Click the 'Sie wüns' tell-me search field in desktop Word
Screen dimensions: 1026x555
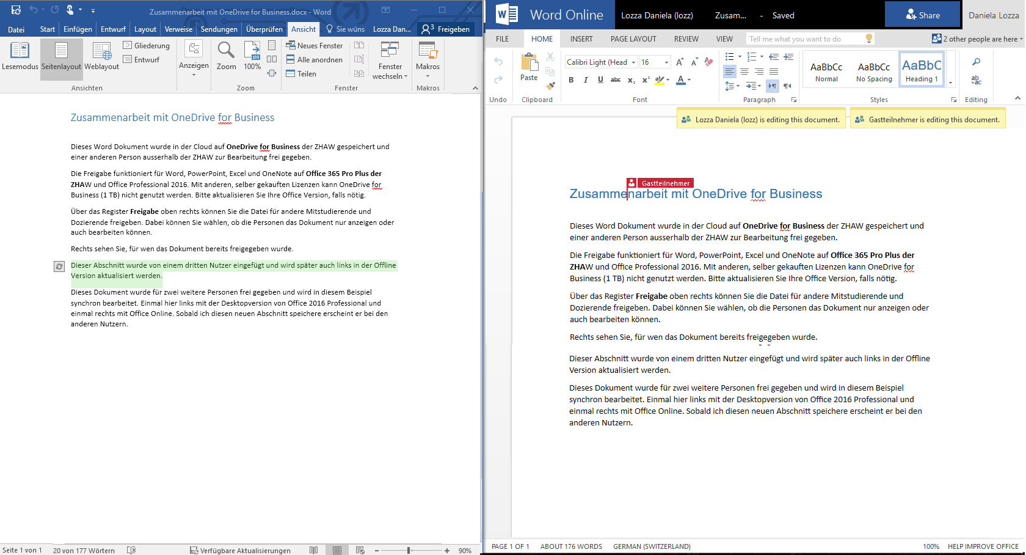[x=346, y=29]
